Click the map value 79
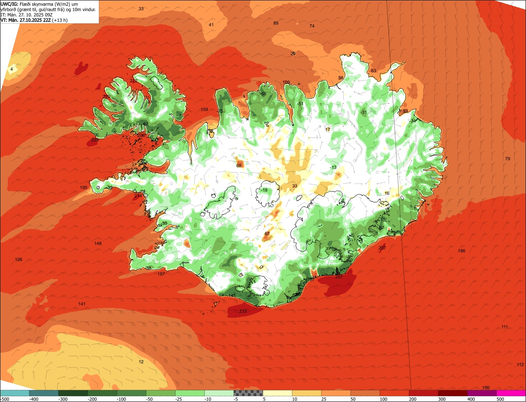 pyautogui.click(x=508, y=159)
